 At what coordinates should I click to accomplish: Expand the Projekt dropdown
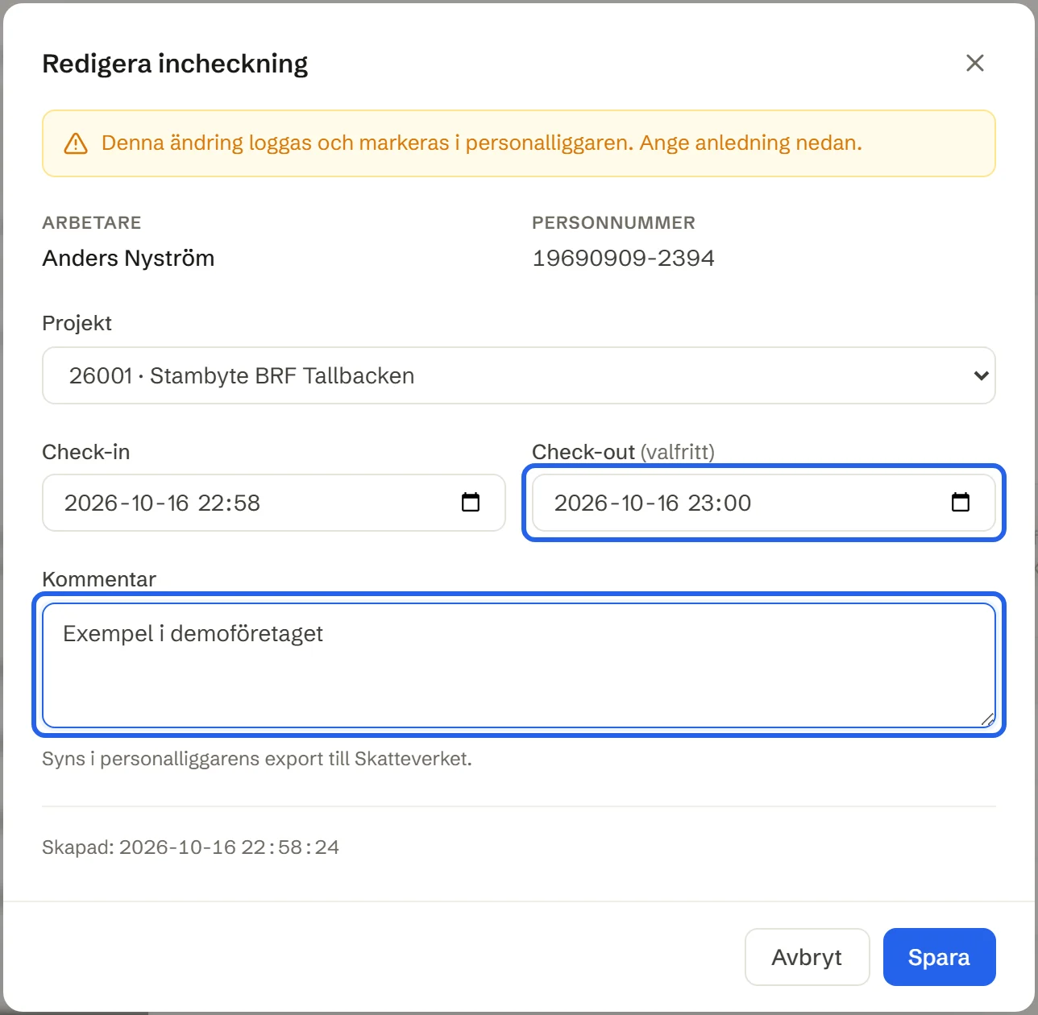click(519, 375)
